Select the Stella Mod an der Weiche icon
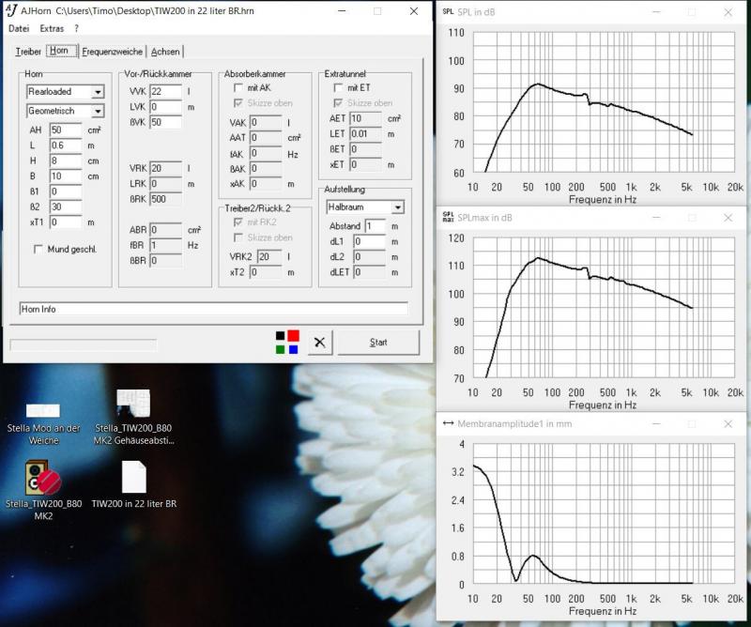 coord(42,409)
